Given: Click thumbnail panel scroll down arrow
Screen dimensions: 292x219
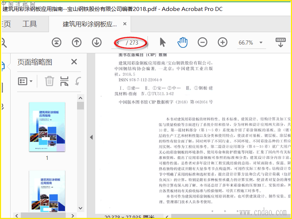Looking at the screenshot, I should pos(80,208).
